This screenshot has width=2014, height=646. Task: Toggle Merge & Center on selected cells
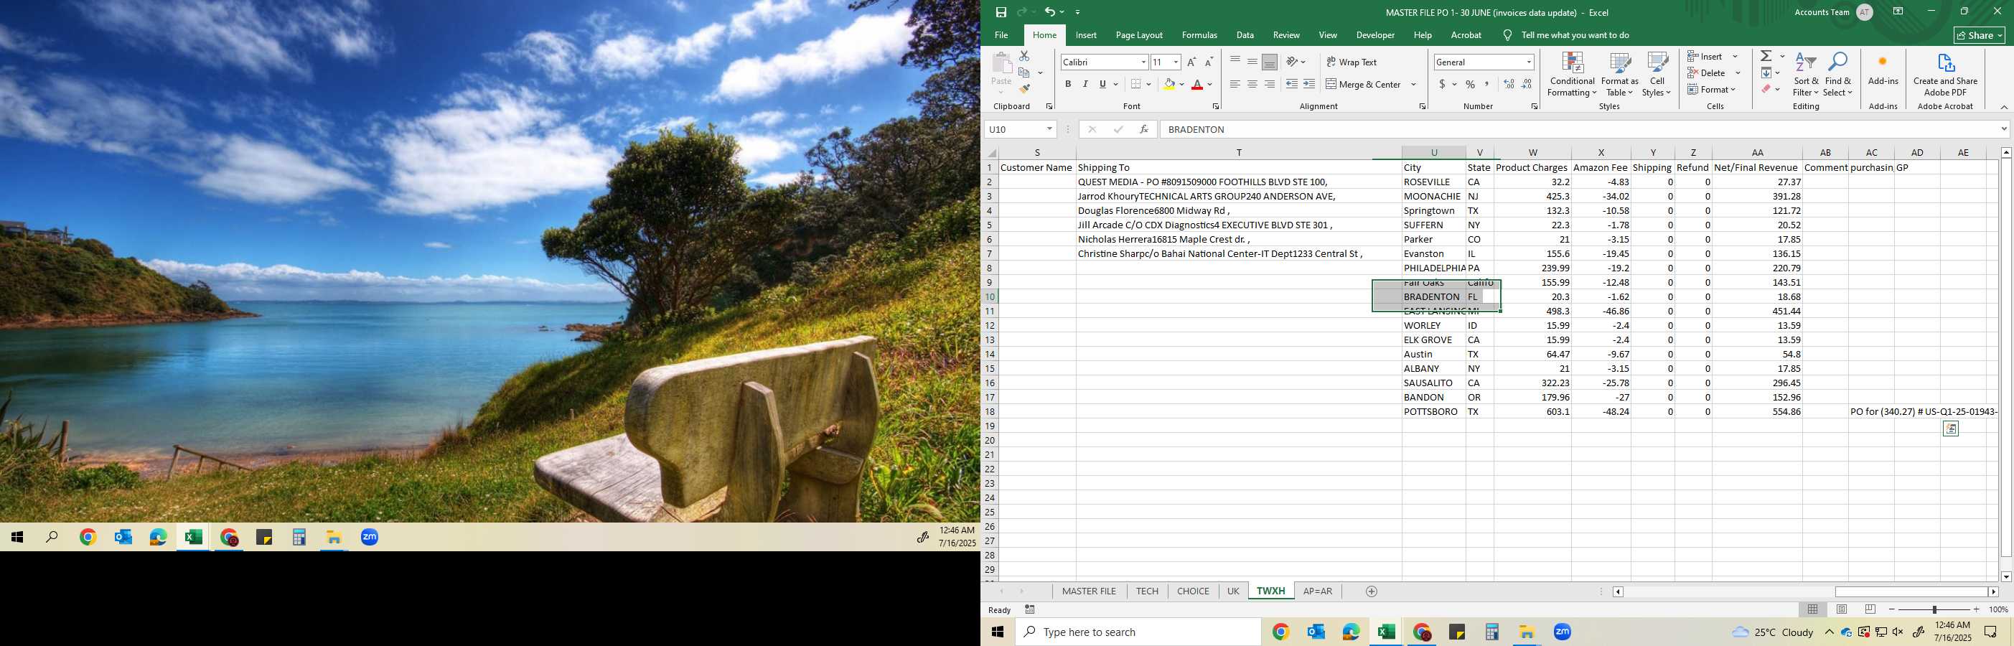1364,84
